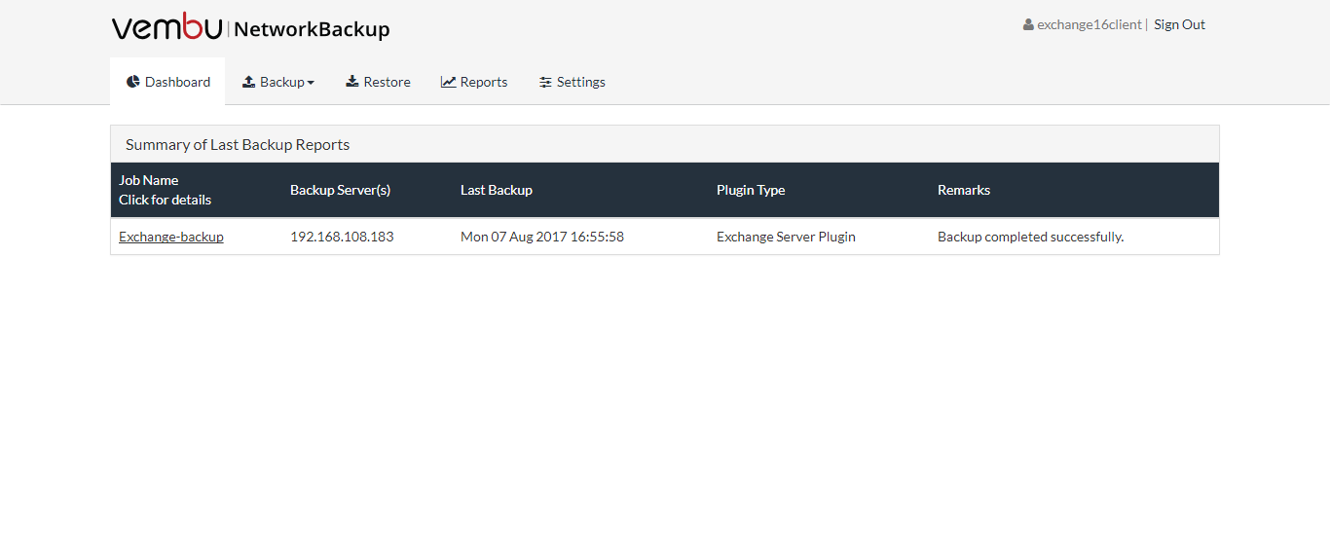Click the Sign Out link
Screen dimensions: 1330x551
click(1179, 24)
